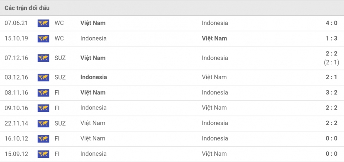Viewport: 344px width, 162px height.
Task: Select bold Việt Nam in 07.06.21 row
Action: [x=93, y=23]
